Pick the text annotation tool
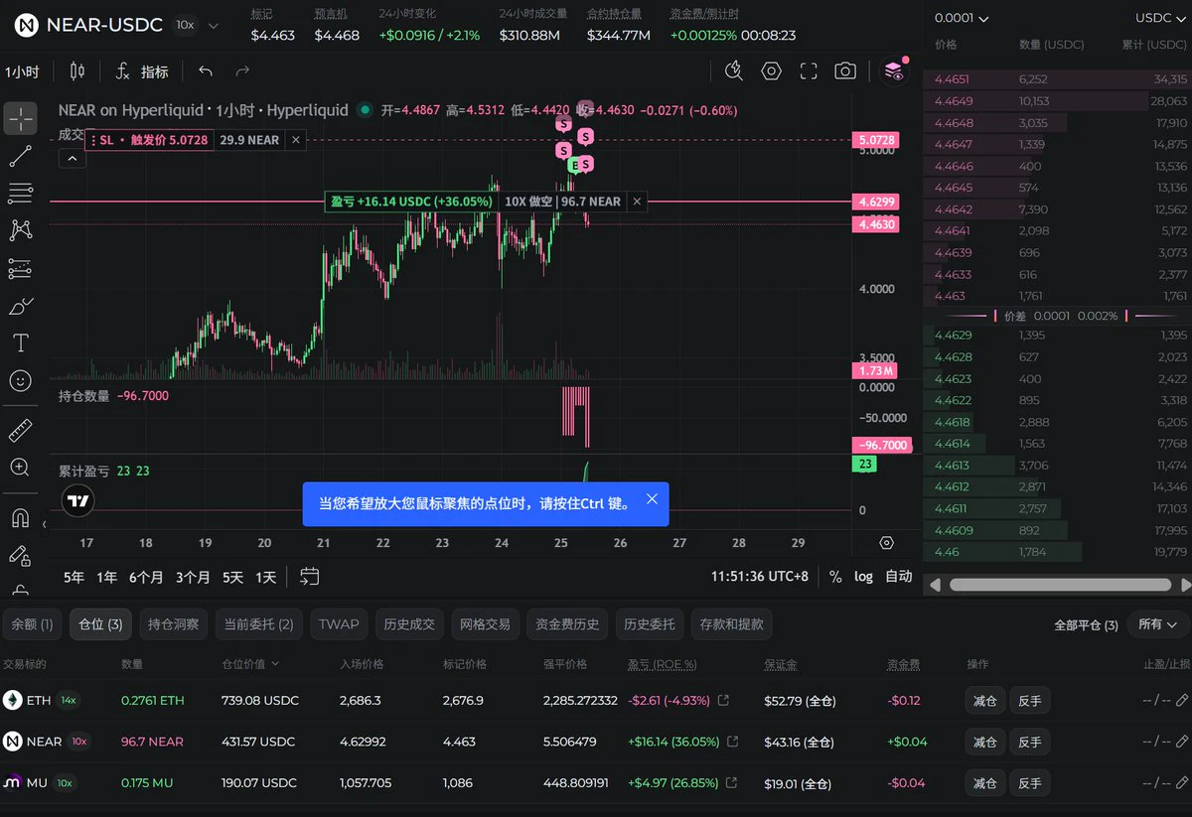1192x817 pixels. click(20, 343)
